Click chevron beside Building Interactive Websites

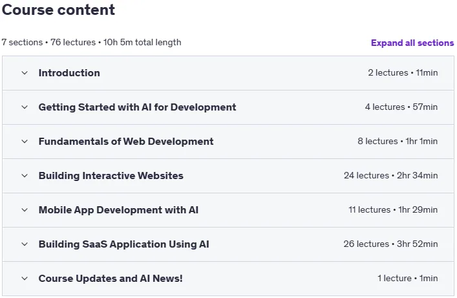[x=25, y=176]
